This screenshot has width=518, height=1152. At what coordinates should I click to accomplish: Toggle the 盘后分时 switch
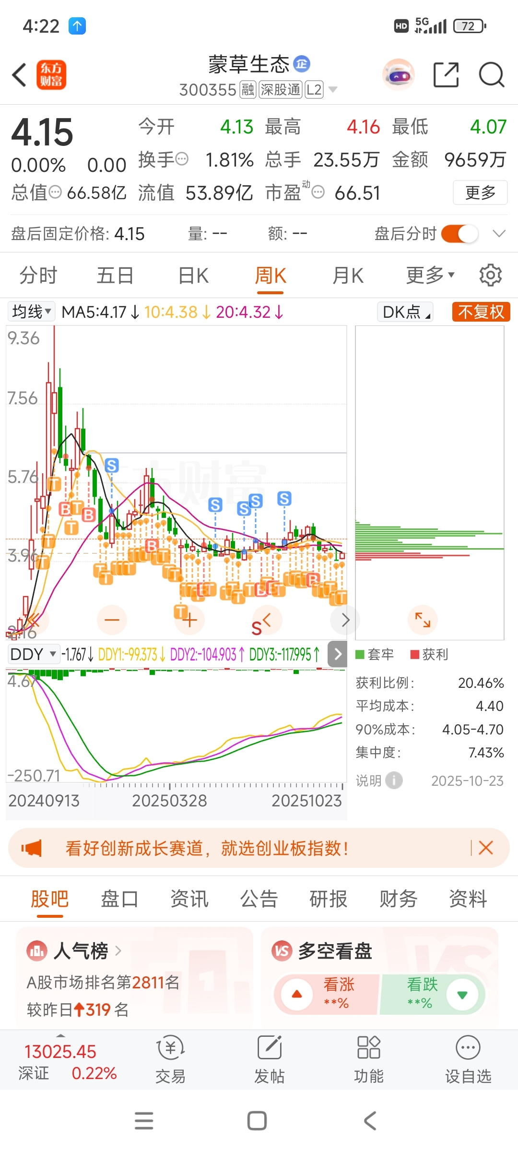[x=459, y=234]
